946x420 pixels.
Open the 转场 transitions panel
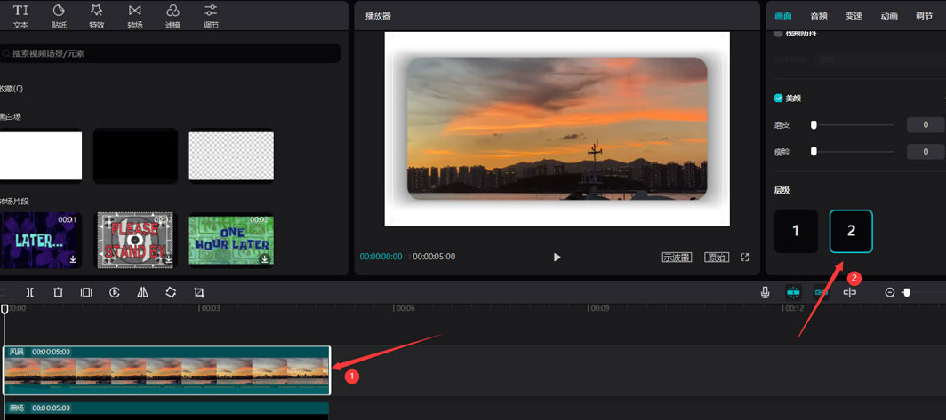[134, 15]
